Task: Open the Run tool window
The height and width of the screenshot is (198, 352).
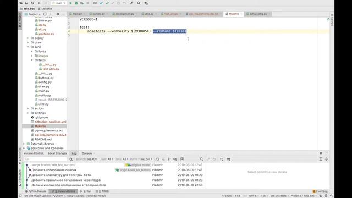Action: [86, 191]
